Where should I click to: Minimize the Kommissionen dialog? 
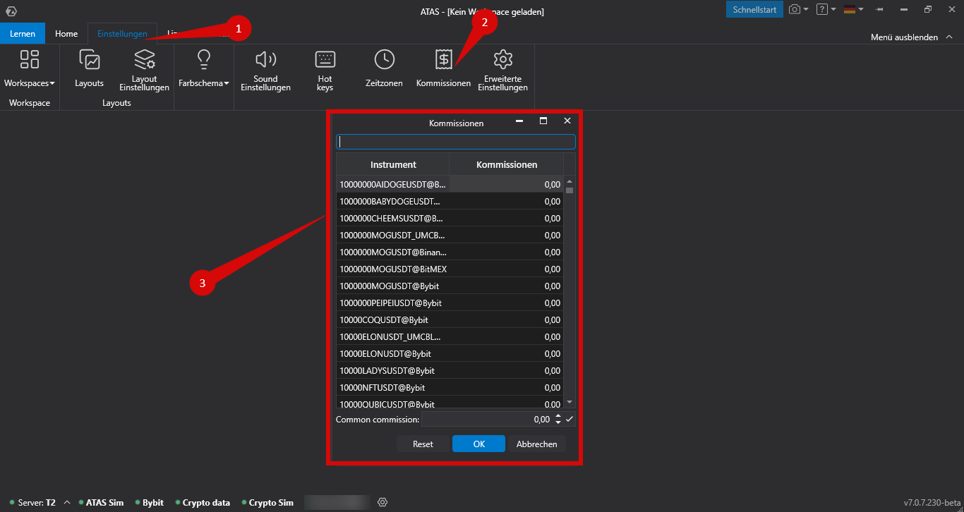coord(519,121)
